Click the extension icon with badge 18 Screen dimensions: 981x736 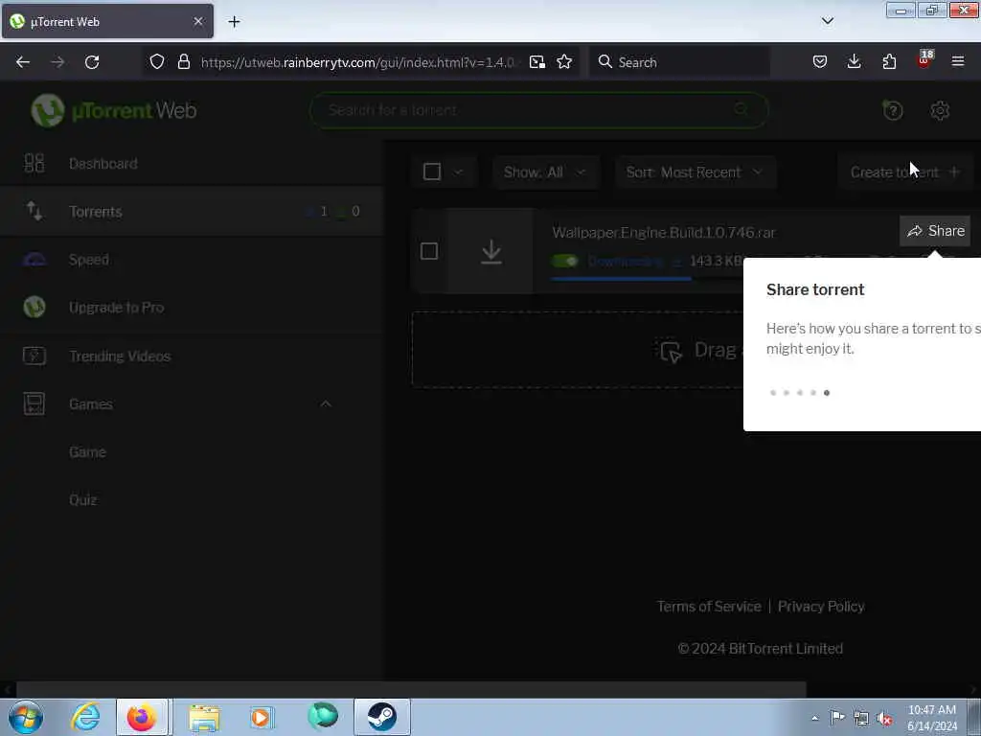[x=924, y=60]
